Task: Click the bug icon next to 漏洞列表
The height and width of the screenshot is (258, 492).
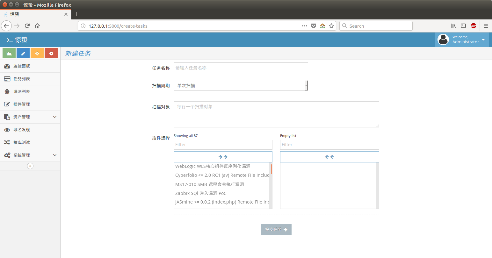Action: (7, 91)
